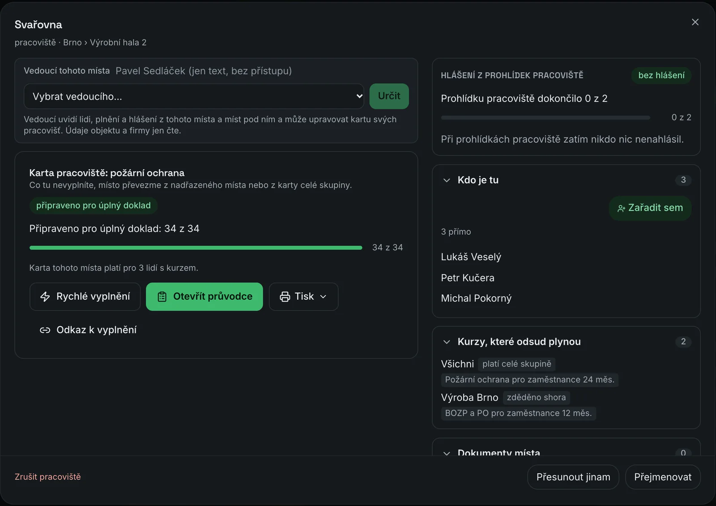The width and height of the screenshot is (716, 506).
Task: Click the bez hlášení badge
Action: coord(661,75)
